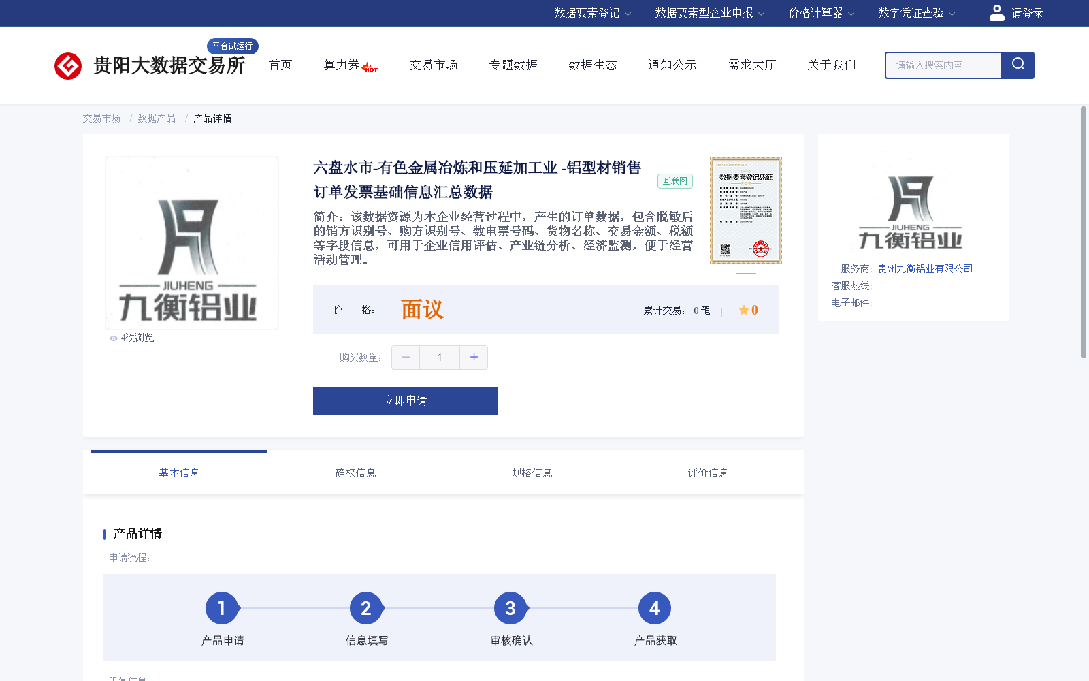Open 交易市场 navigation item
This screenshot has width=1089, height=681.
(433, 65)
